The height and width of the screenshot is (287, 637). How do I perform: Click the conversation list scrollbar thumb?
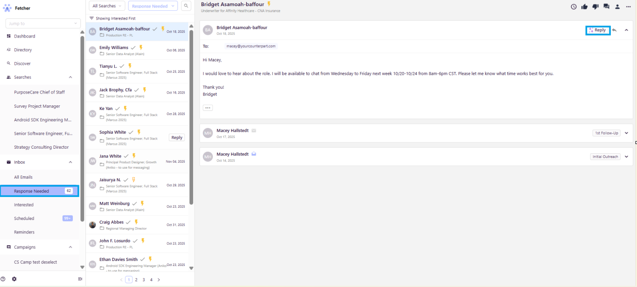click(191, 117)
